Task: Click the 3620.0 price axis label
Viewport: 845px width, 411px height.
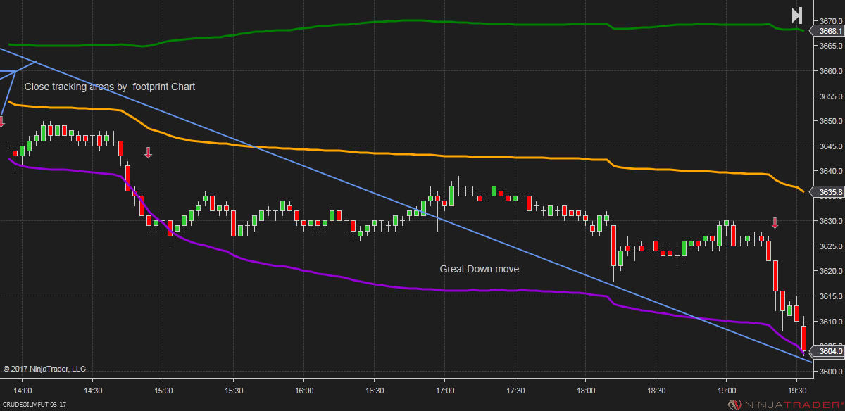Action: click(831, 271)
